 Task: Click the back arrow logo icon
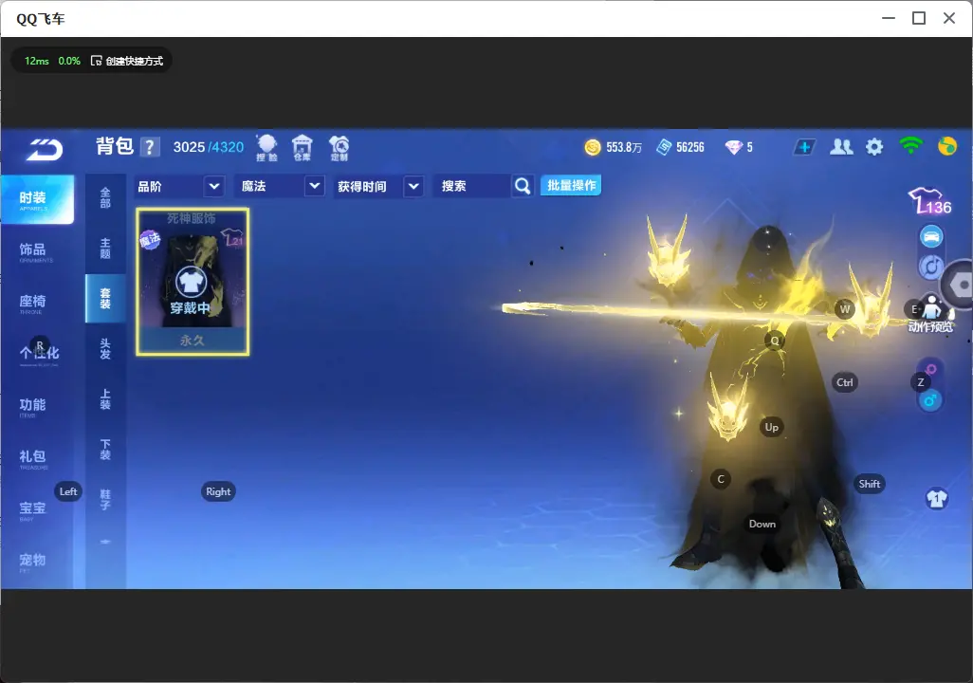click(44, 149)
